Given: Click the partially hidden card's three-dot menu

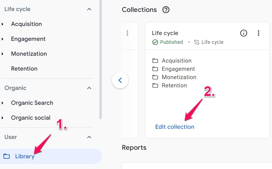Looking at the screenshot, I should coord(127,33).
